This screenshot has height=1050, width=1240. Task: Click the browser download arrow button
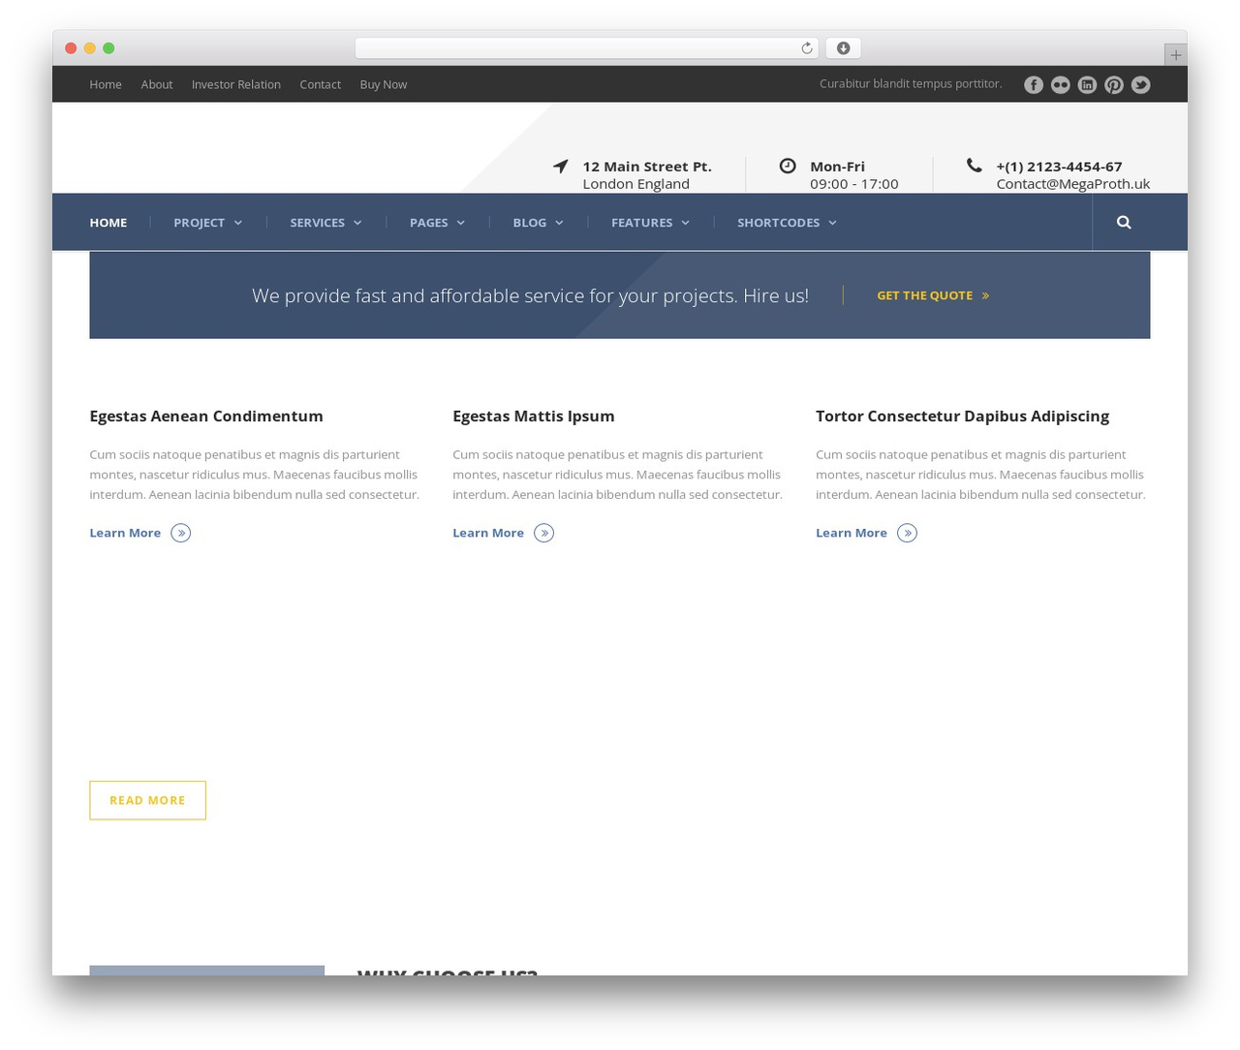pos(843,48)
